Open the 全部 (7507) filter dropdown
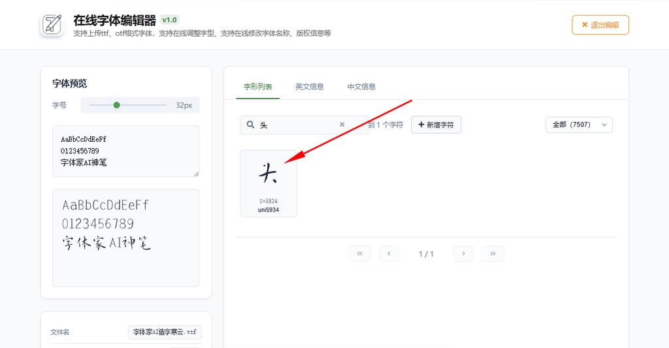The height and width of the screenshot is (348, 669). [x=579, y=125]
